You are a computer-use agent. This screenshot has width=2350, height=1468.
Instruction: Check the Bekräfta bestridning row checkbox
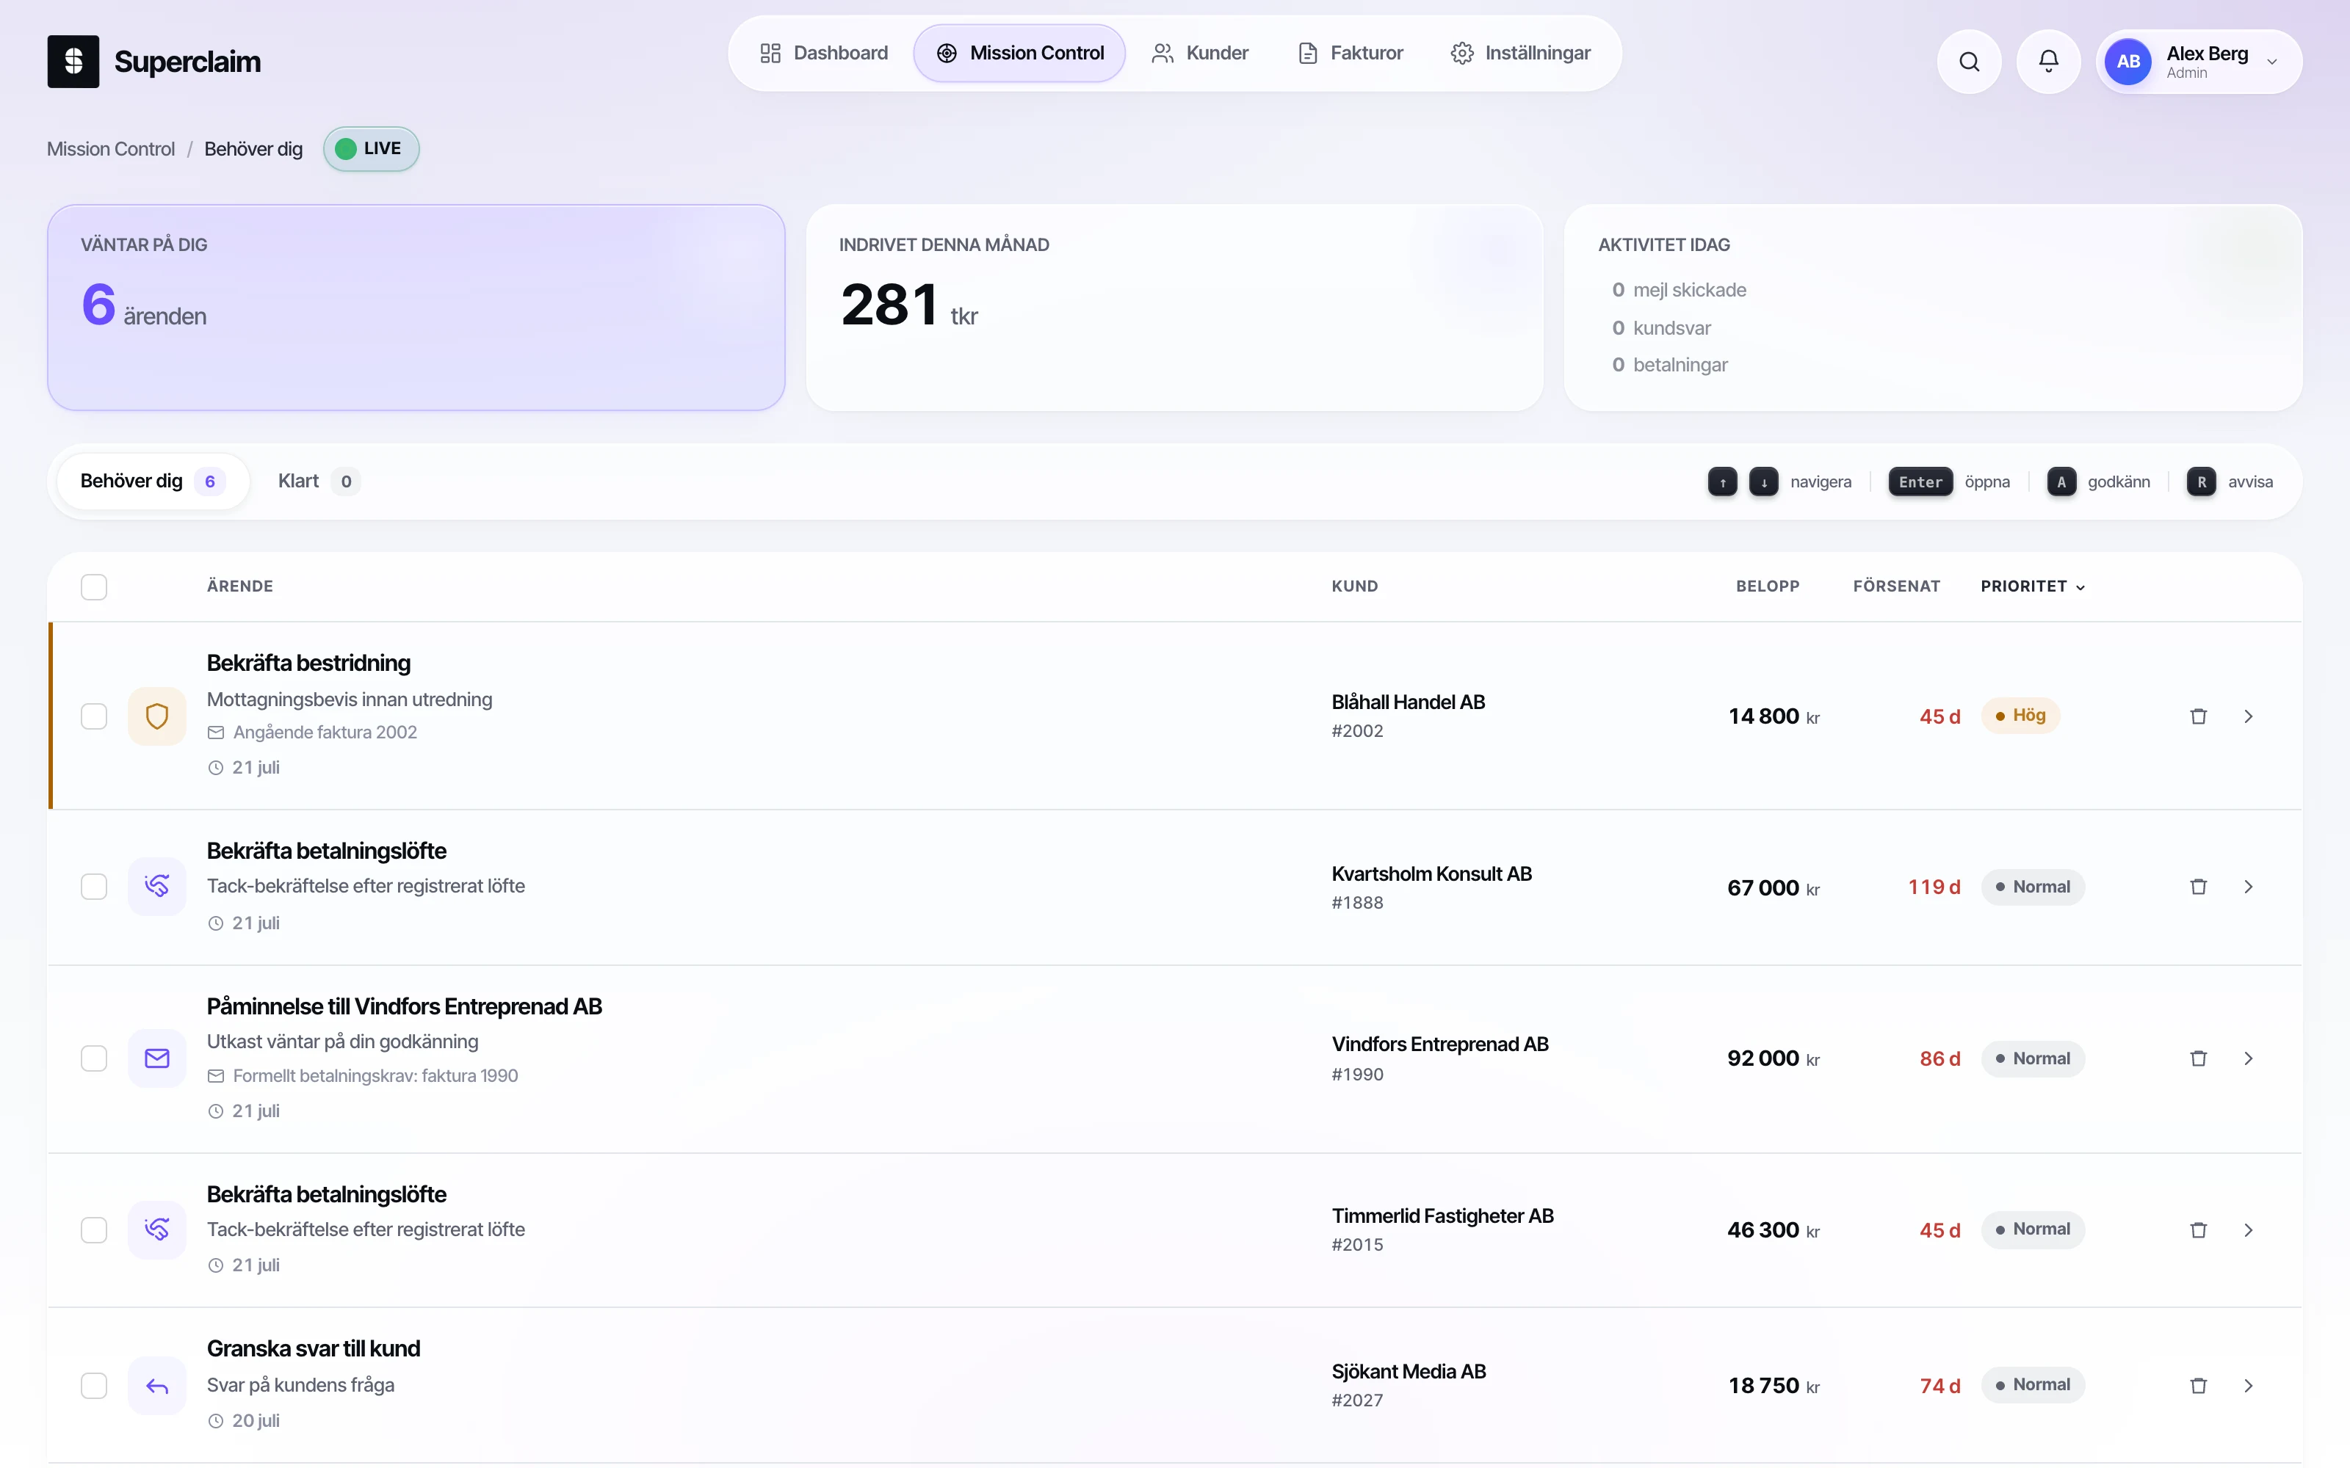[94, 716]
